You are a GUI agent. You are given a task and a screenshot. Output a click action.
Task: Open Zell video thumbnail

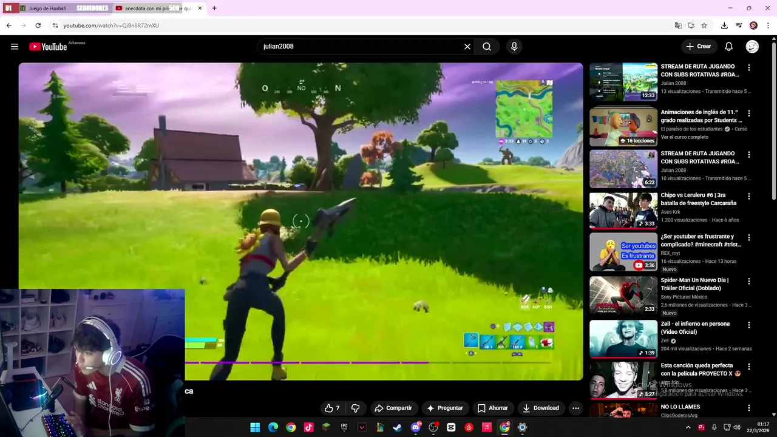click(x=623, y=339)
